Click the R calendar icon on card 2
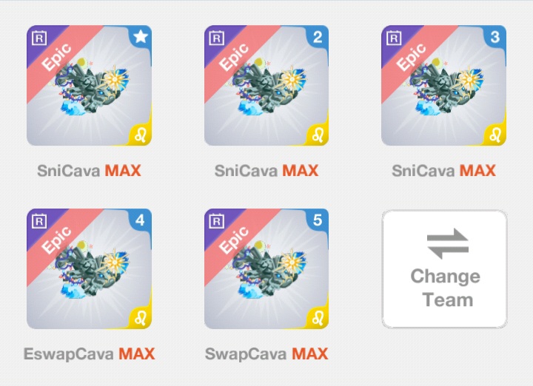 click(x=216, y=38)
